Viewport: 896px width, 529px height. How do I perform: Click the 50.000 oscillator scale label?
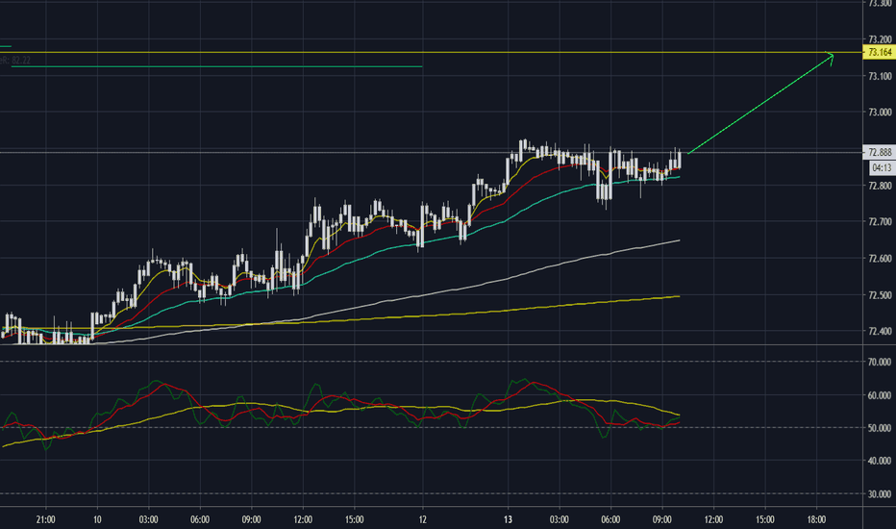click(878, 428)
